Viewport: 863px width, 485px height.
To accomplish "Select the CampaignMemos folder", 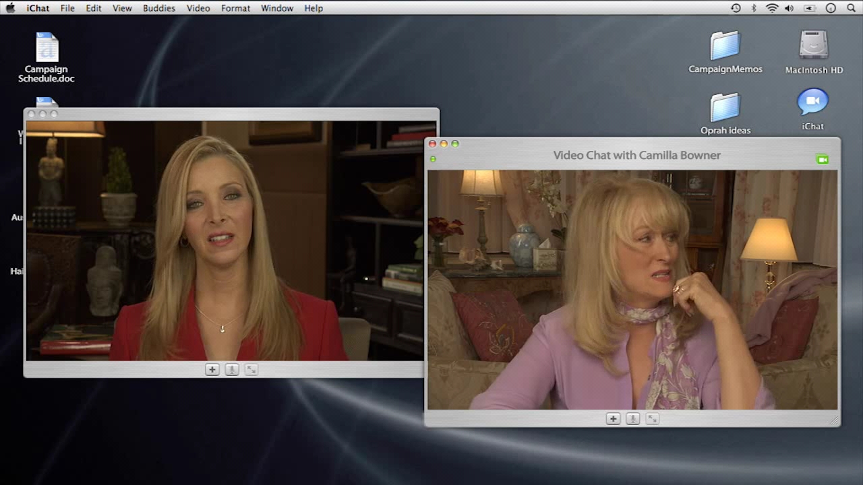I will [725, 52].
